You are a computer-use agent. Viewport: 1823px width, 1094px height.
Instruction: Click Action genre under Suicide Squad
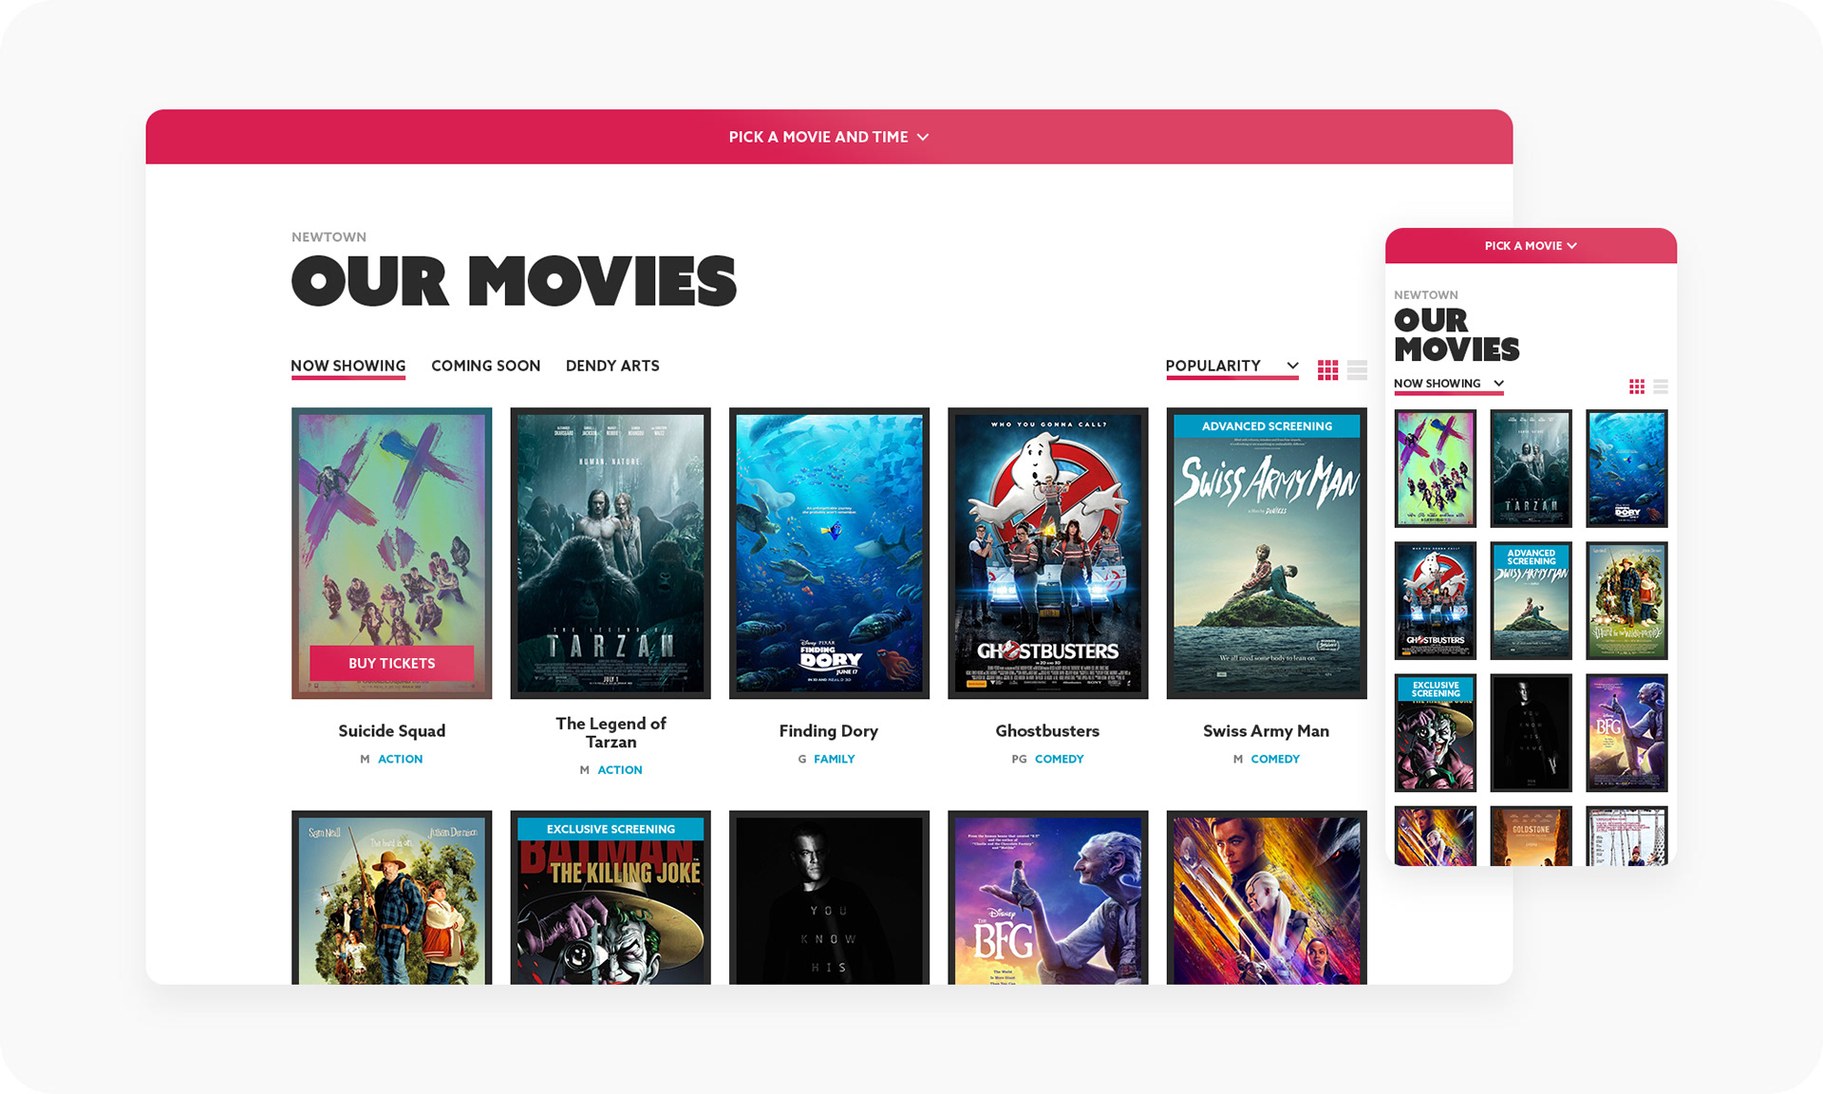click(x=400, y=759)
